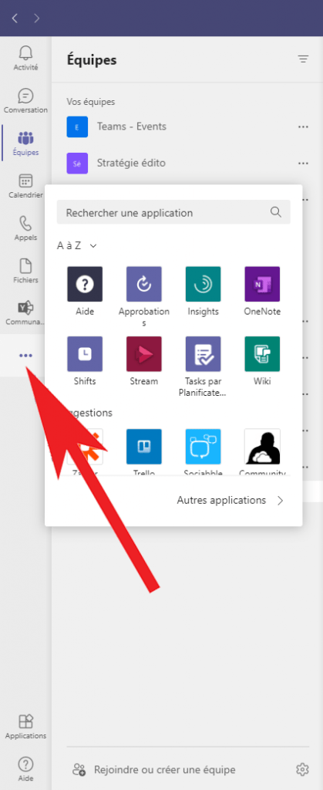The width and height of the screenshot is (323, 790).
Task: Open more options for Stratégie édito
Action: (x=303, y=164)
